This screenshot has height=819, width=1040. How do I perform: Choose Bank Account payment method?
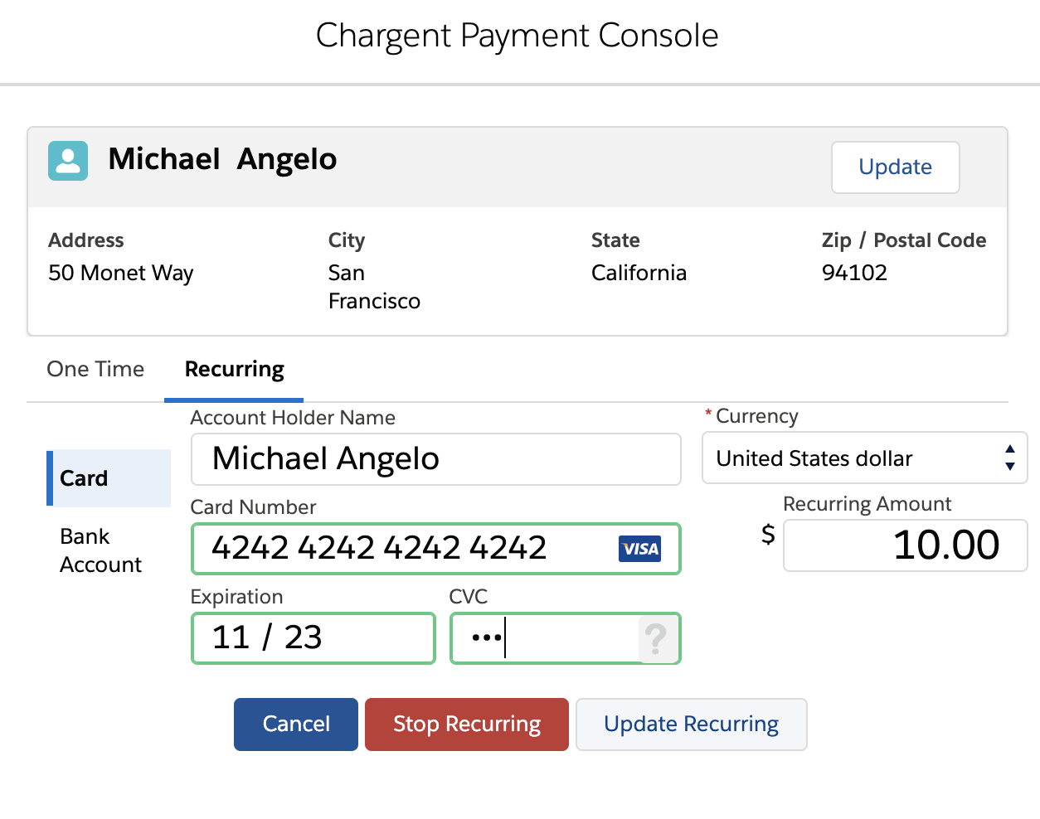(x=101, y=550)
